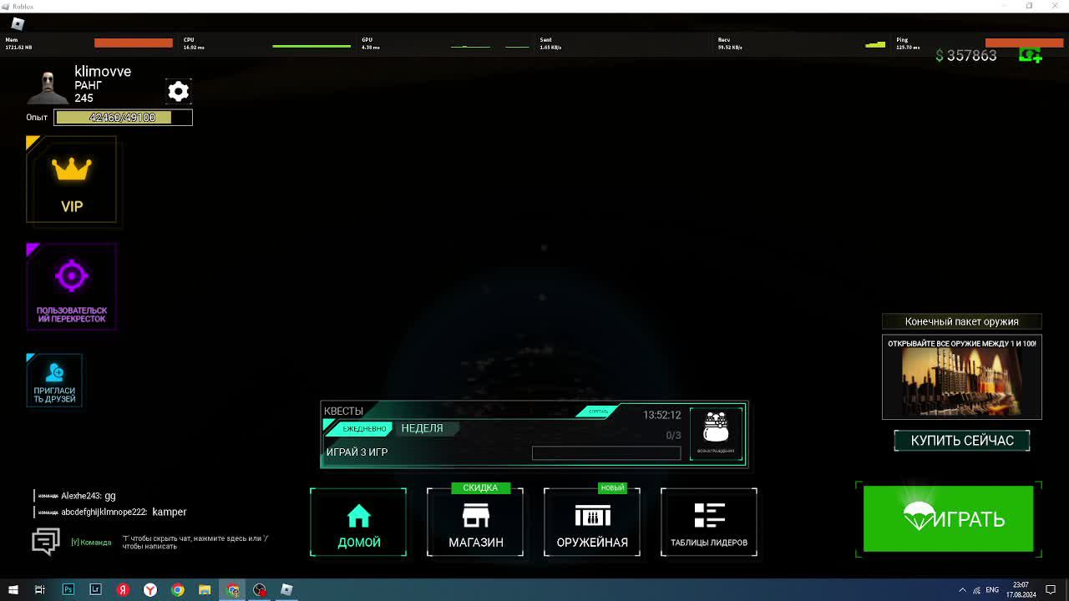
Task: Click the weapon pack promo image
Action: (962, 377)
